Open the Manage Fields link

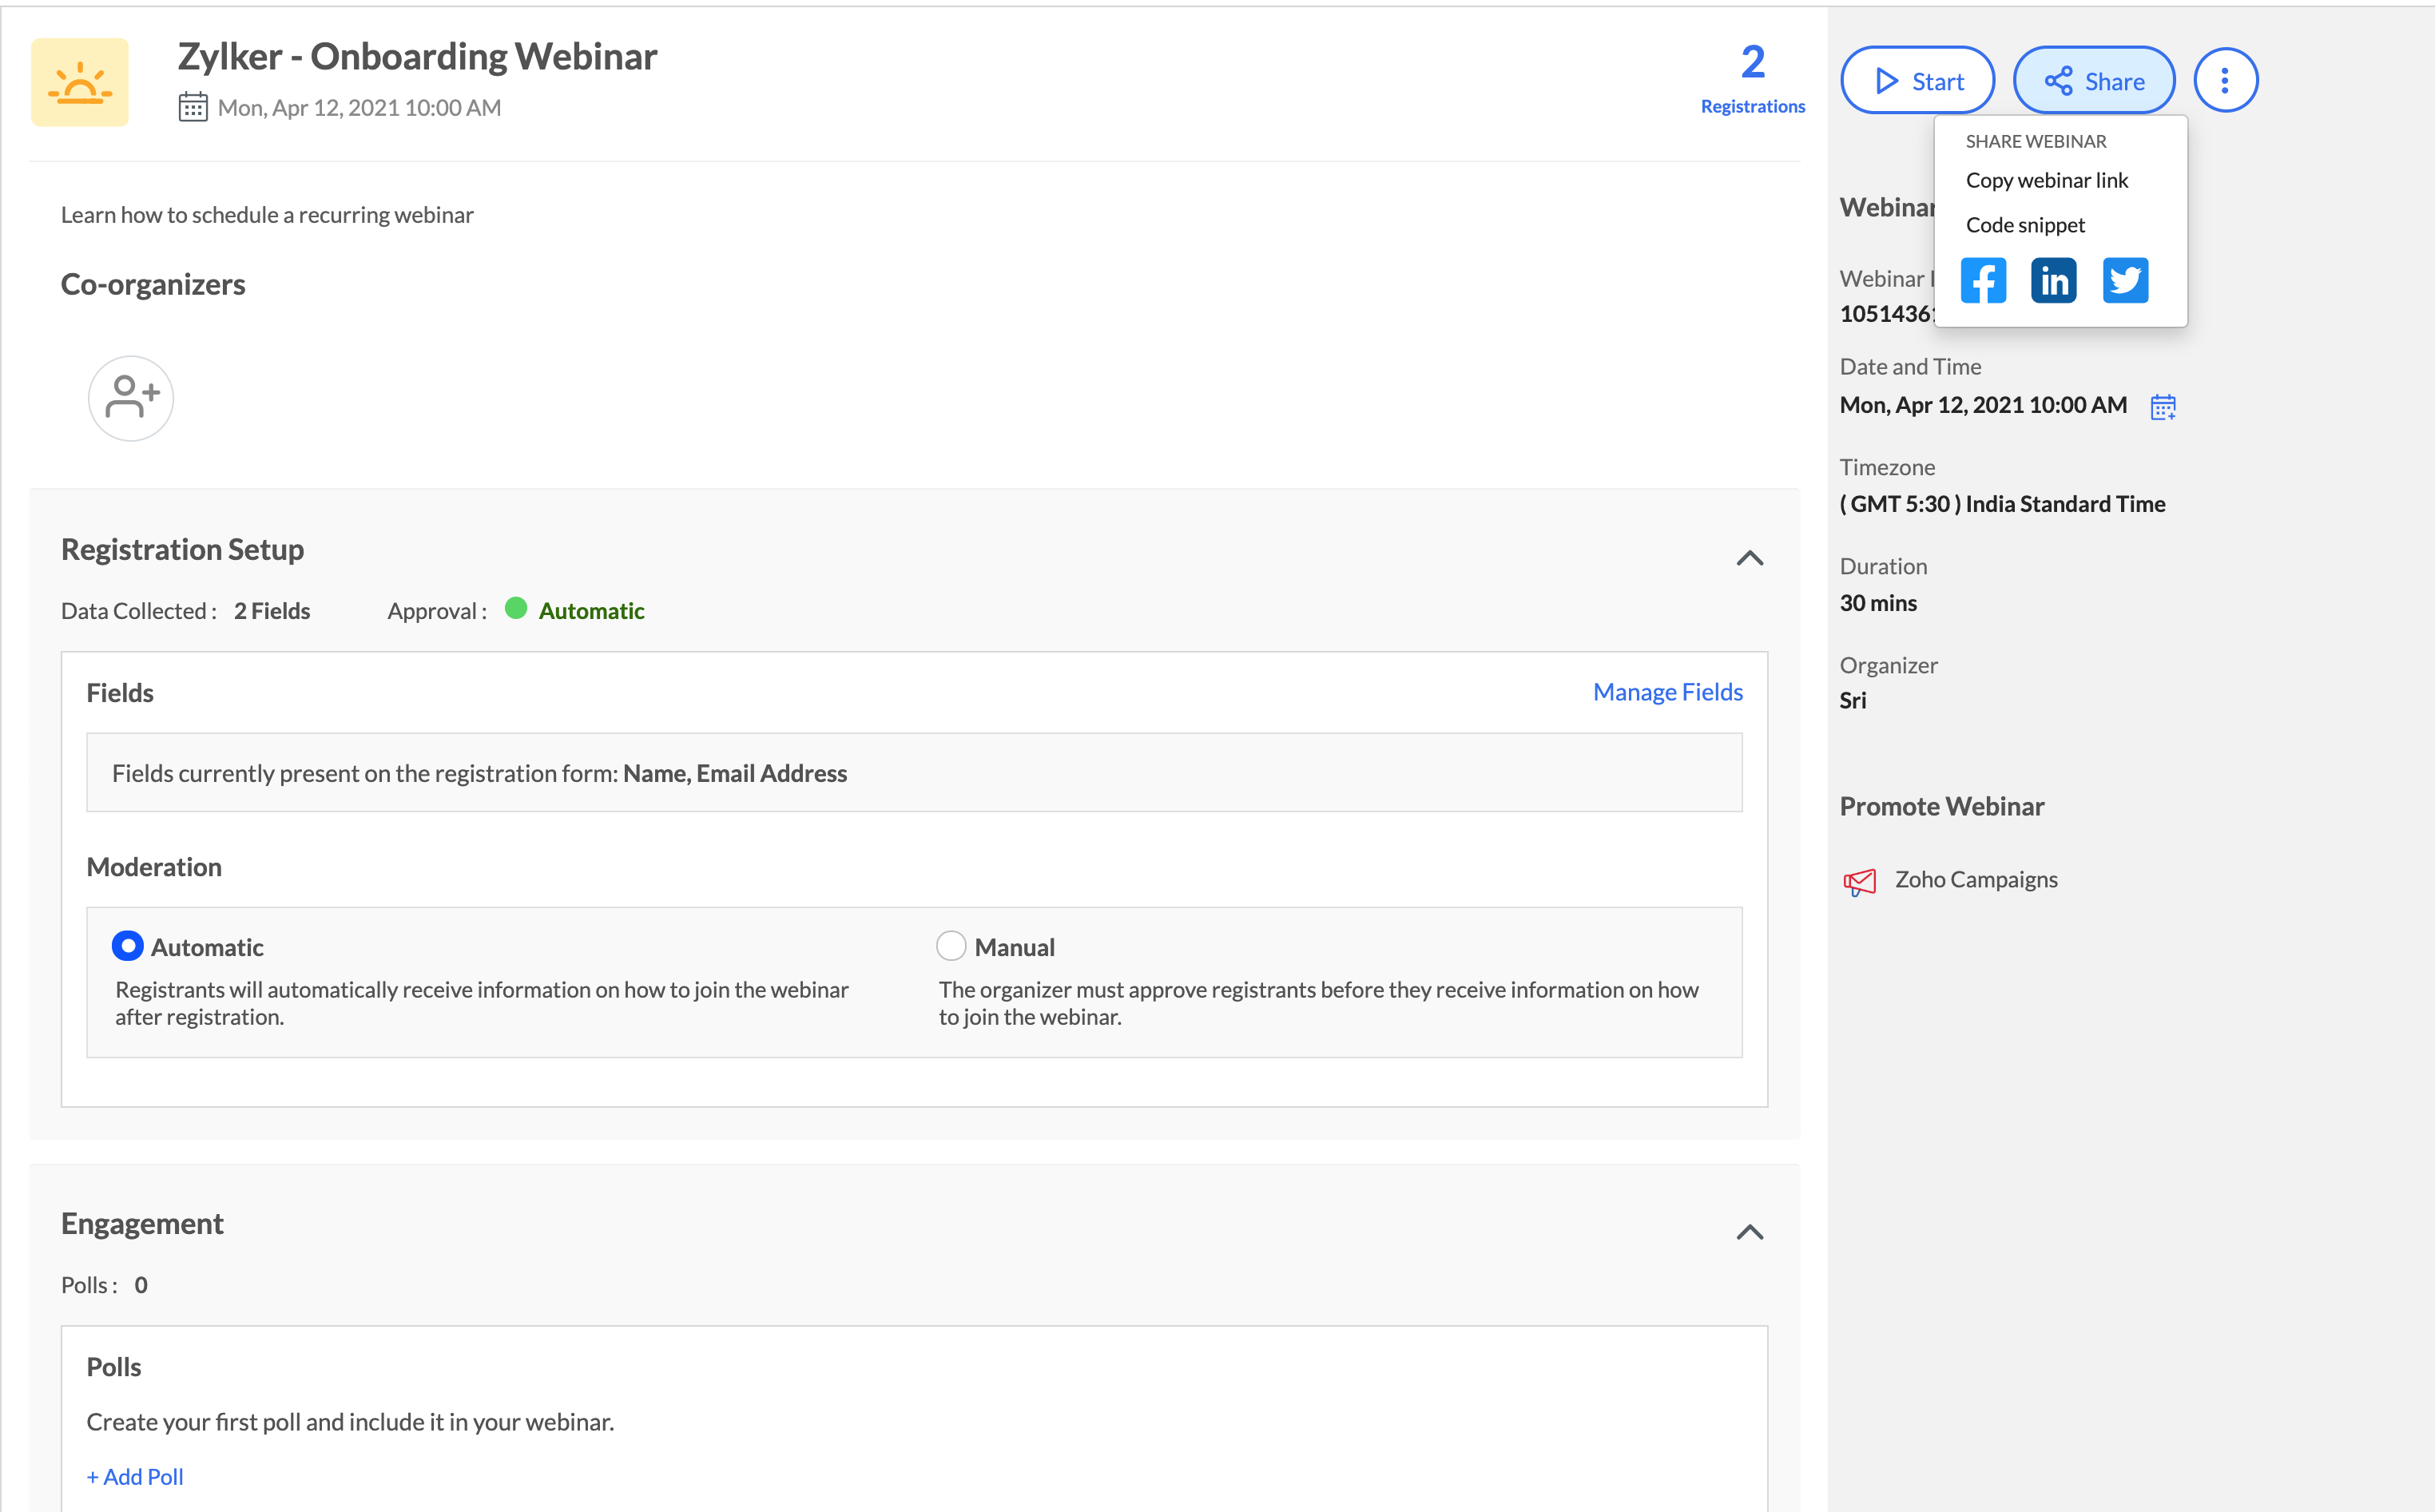pos(1667,692)
